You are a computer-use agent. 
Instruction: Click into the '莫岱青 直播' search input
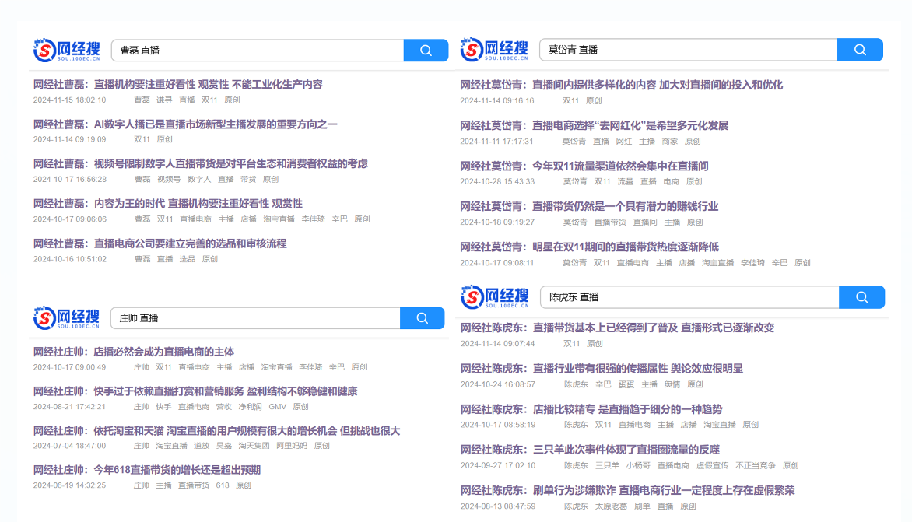click(688, 50)
